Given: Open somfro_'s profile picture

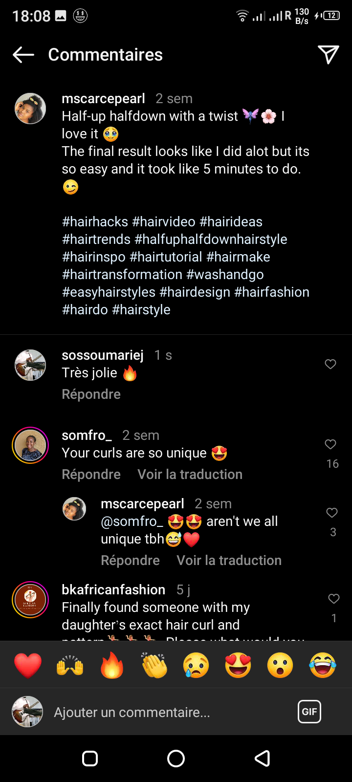Looking at the screenshot, I should tap(30, 445).
